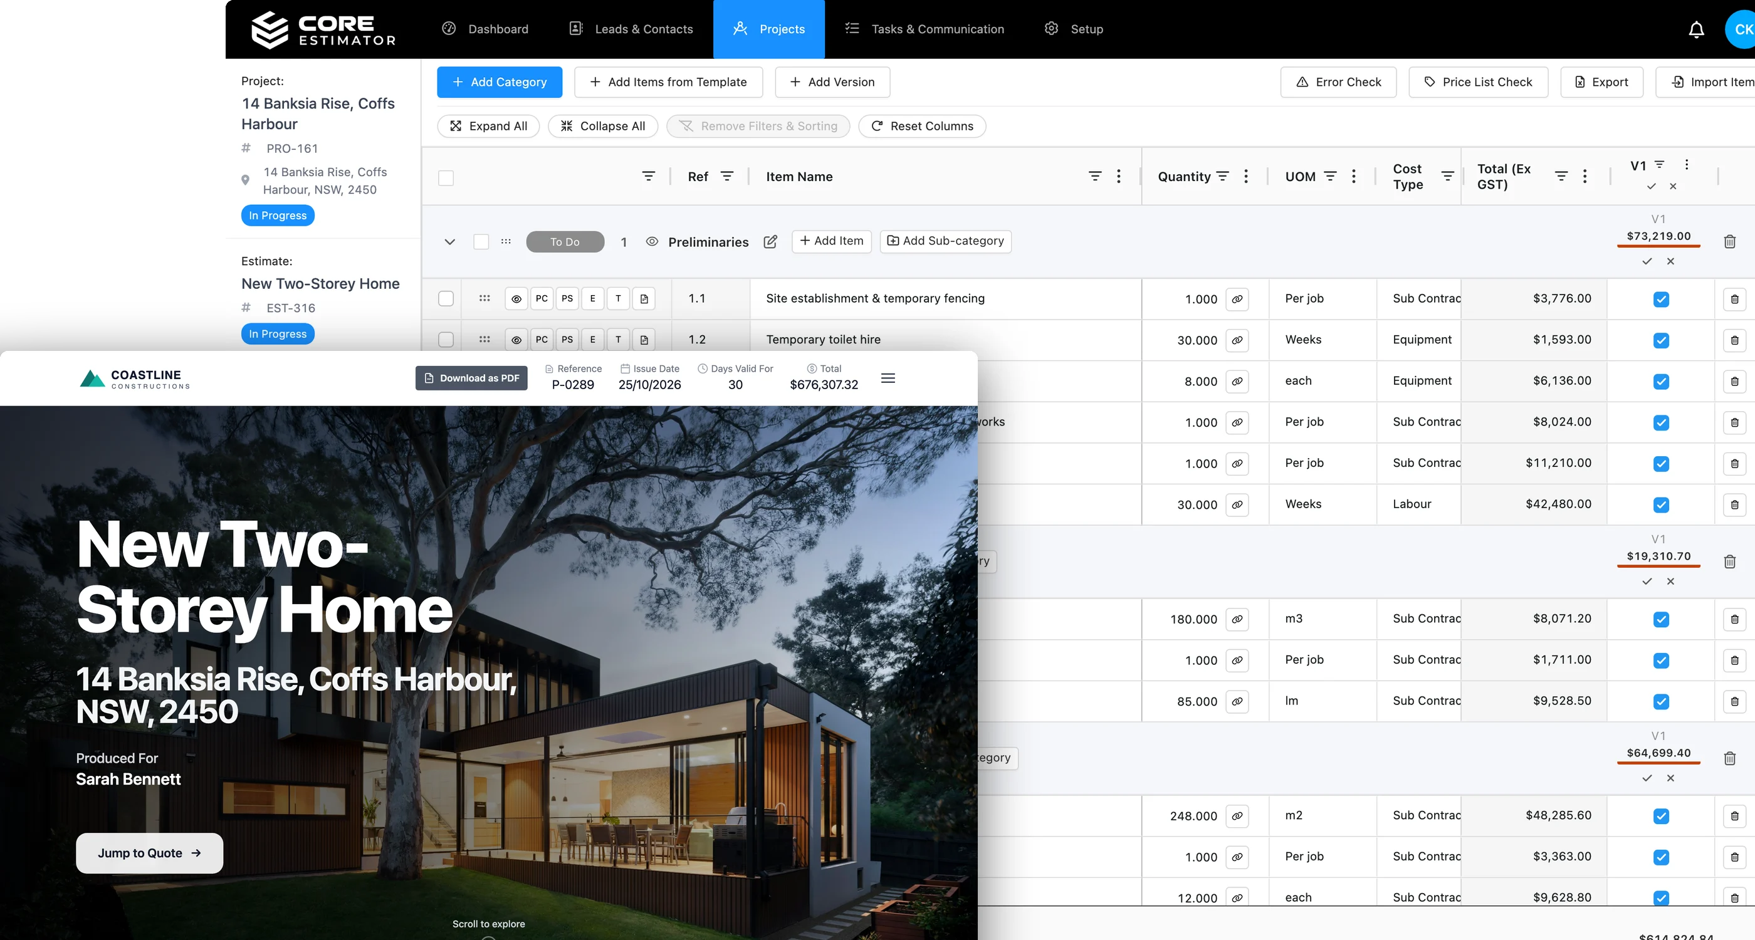Screen dimensions: 1755x940
Task: Open Cost Type column filter
Action: (1448, 177)
